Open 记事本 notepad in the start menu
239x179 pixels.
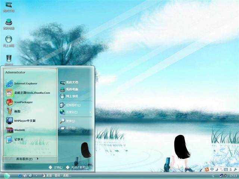[15, 139]
